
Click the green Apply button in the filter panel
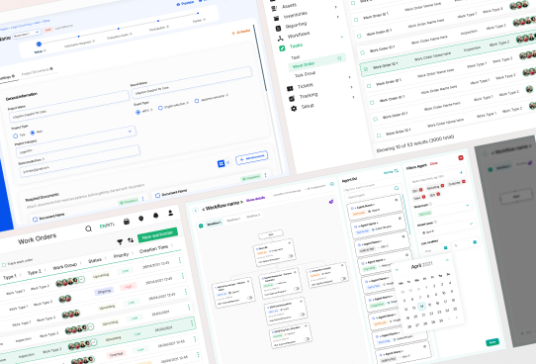(492, 342)
